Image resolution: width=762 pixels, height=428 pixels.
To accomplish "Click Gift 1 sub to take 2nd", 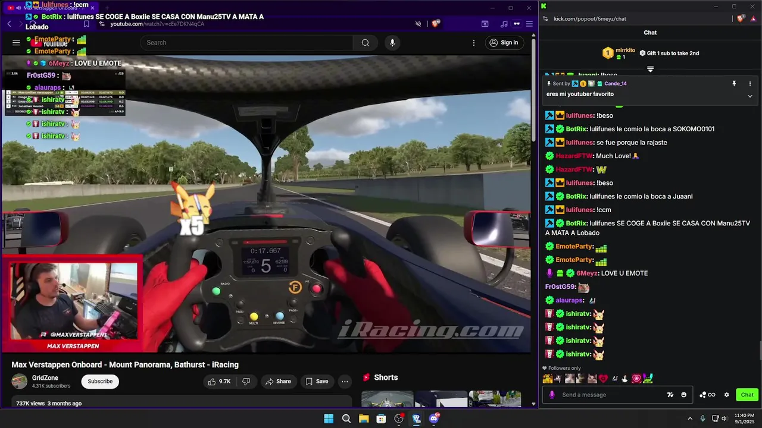I will [669, 53].
